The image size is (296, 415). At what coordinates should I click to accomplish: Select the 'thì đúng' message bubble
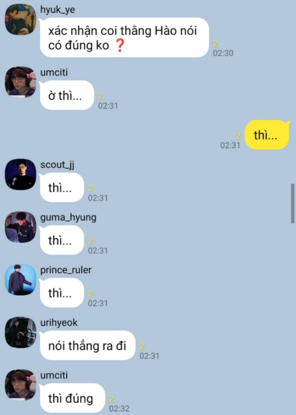coord(72,398)
